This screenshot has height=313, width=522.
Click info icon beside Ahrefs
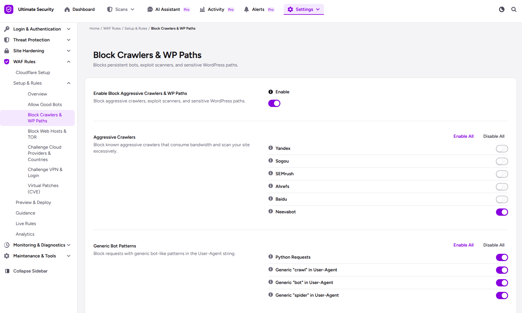click(271, 186)
